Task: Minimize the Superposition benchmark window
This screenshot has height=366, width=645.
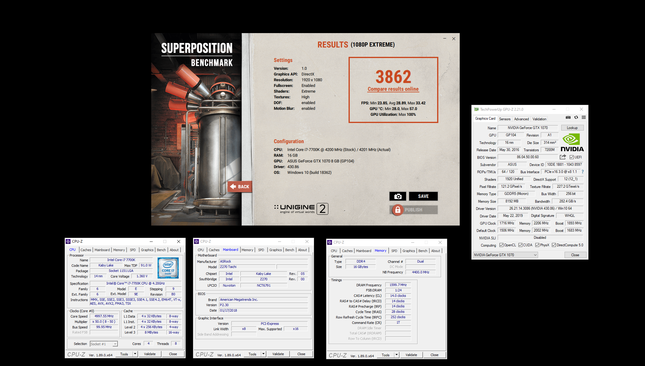Action: point(445,38)
